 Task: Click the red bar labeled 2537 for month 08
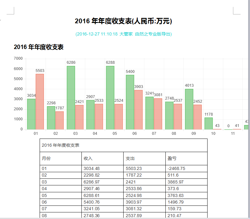pos(178,117)
